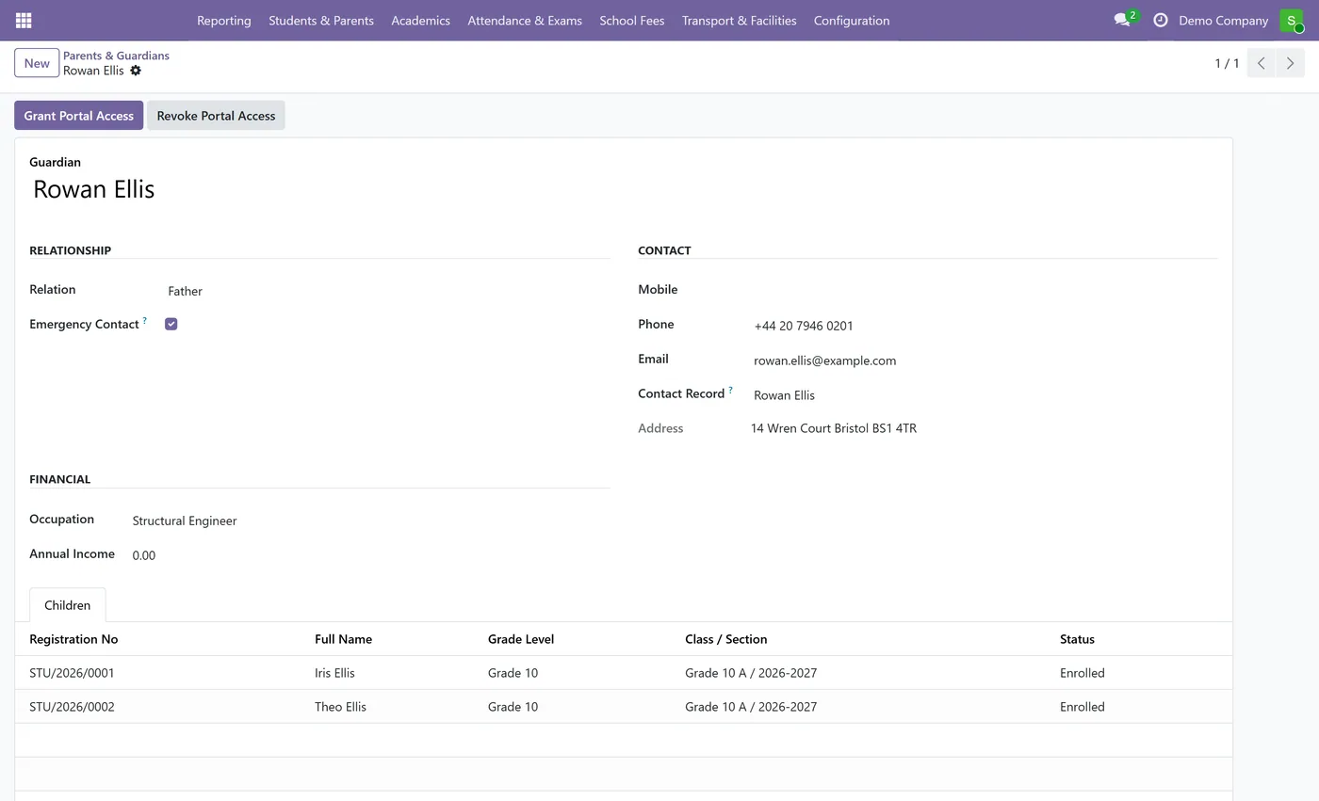Image resolution: width=1319 pixels, height=801 pixels.
Task: Show Contact Record help tooltip
Action: (730, 391)
